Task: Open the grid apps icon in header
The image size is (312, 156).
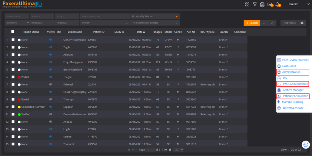Action: pyautogui.click(x=247, y=4)
